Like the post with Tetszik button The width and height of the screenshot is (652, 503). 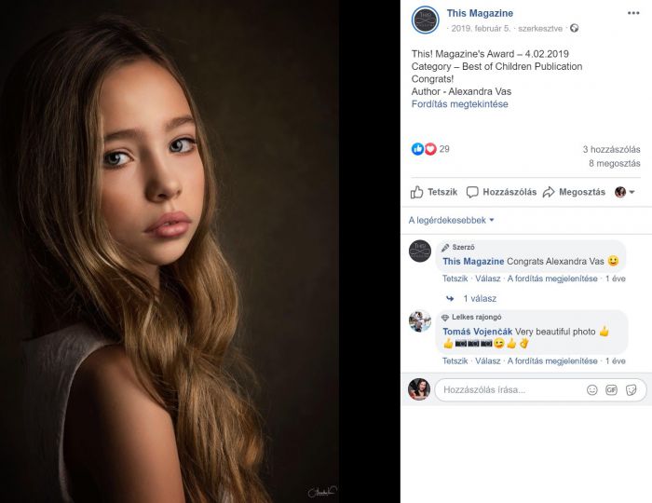pos(434,192)
